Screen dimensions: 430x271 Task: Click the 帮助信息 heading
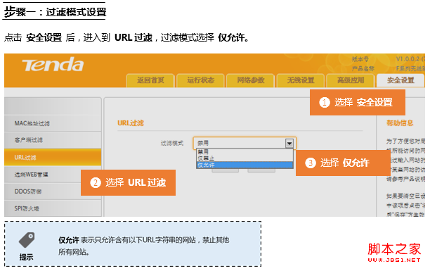(400, 123)
